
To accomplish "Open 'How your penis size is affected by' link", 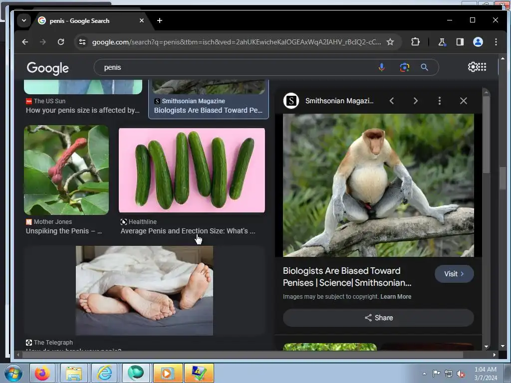I will pos(83,110).
